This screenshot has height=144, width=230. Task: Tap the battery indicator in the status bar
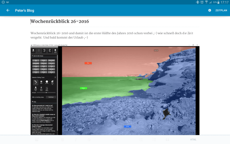(218, 2)
